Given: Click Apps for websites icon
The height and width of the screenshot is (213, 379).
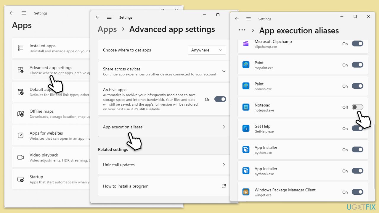Looking at the screenshot, I should point(20,135).
